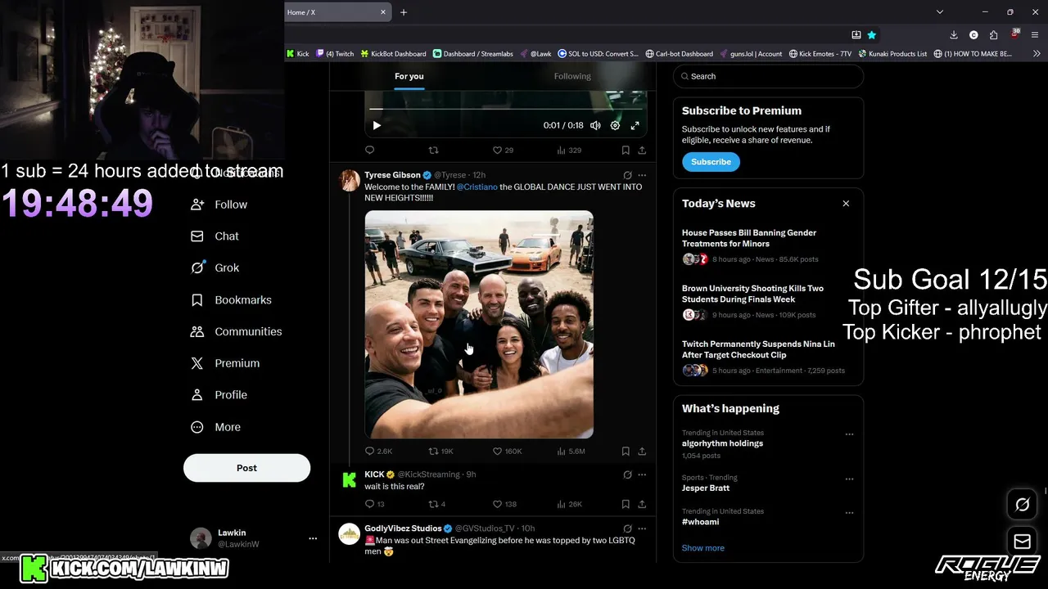Viewport: 1048px width, 589px height.
Task: Expand video to fullscreen
Action: tap(635, 125)
